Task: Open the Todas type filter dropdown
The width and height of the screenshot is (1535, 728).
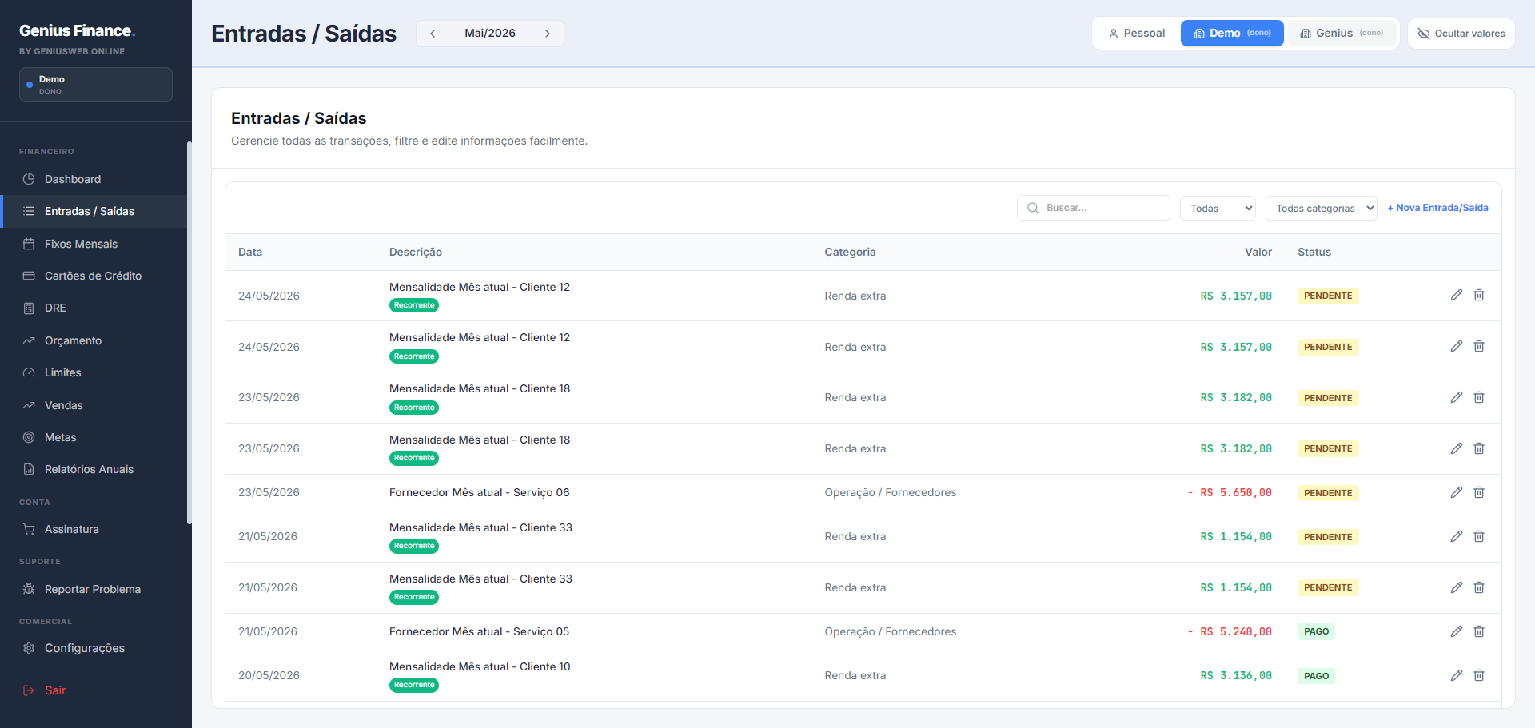Action: [1218, 208]
